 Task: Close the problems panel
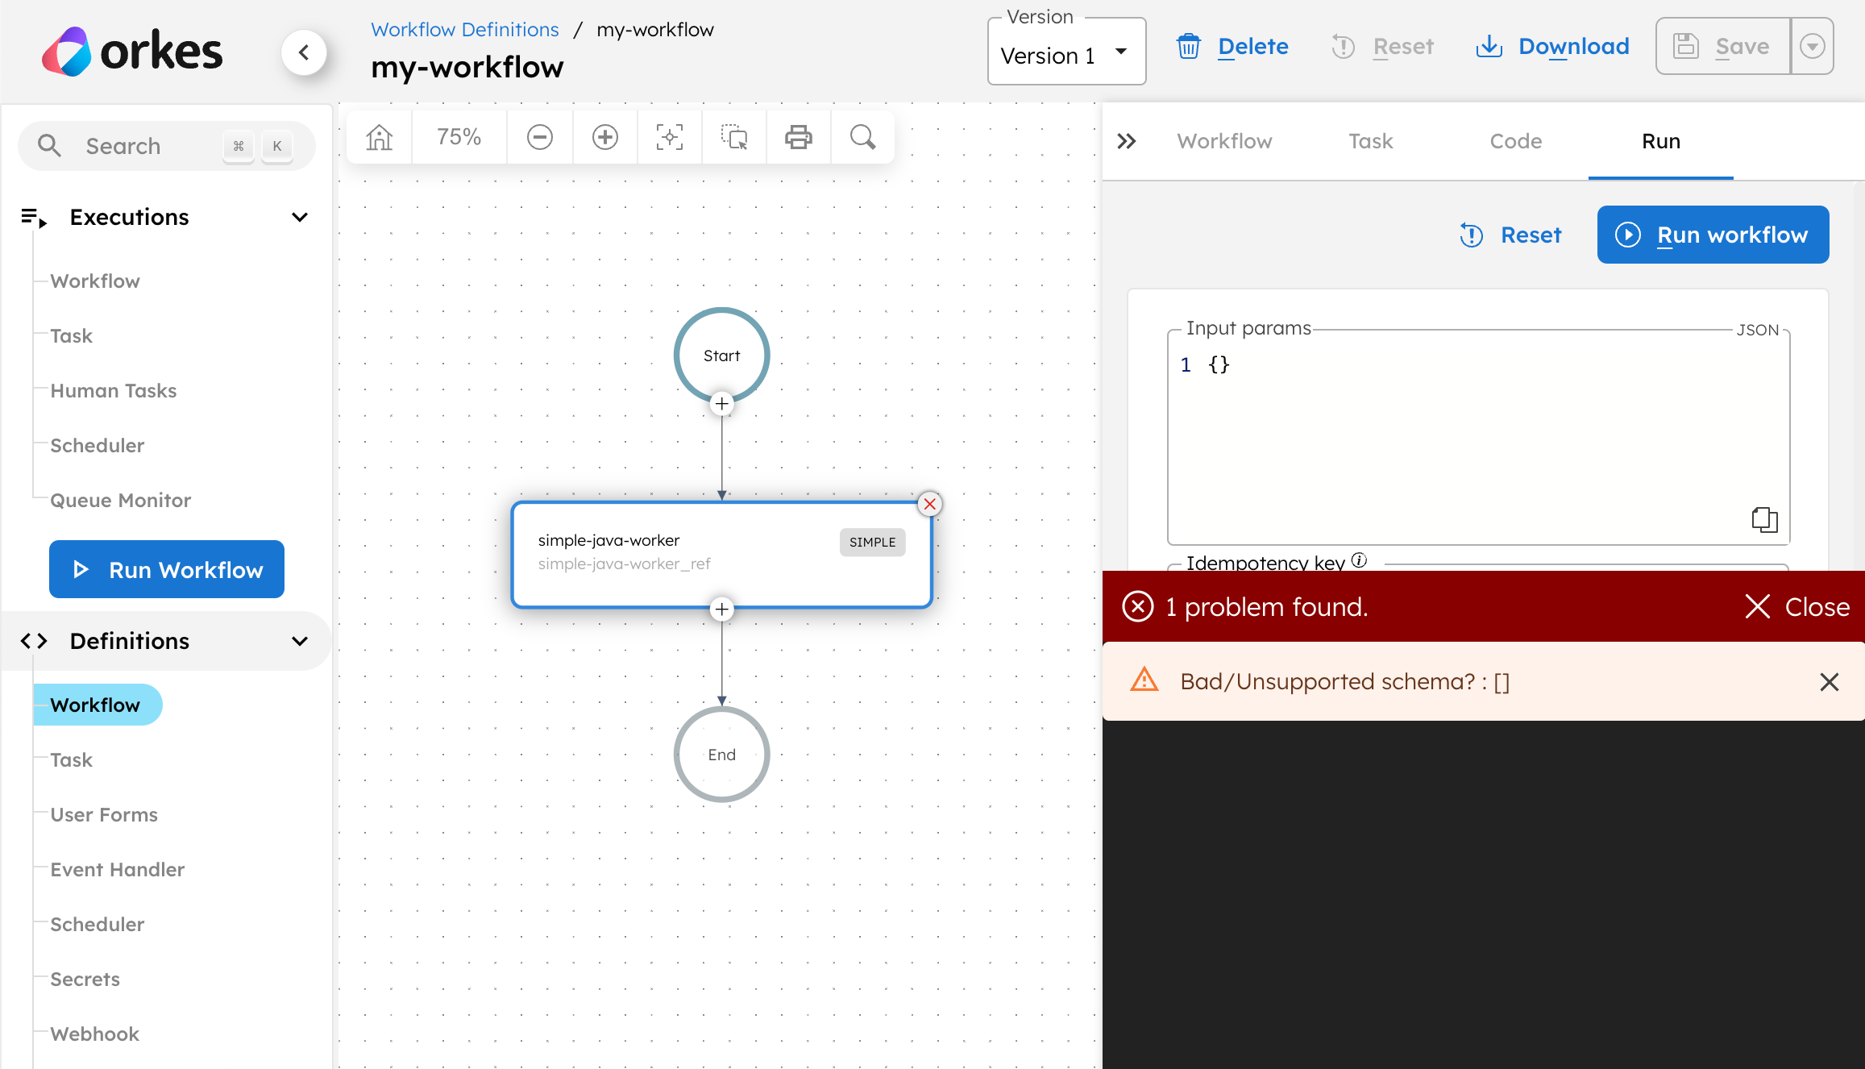[1796, 606]
